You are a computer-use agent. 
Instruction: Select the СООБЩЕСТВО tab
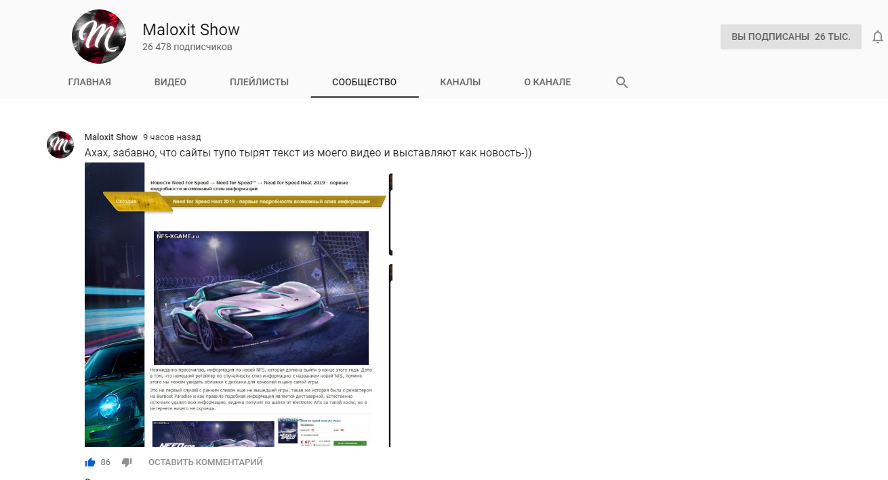click(x=365, y=83)
